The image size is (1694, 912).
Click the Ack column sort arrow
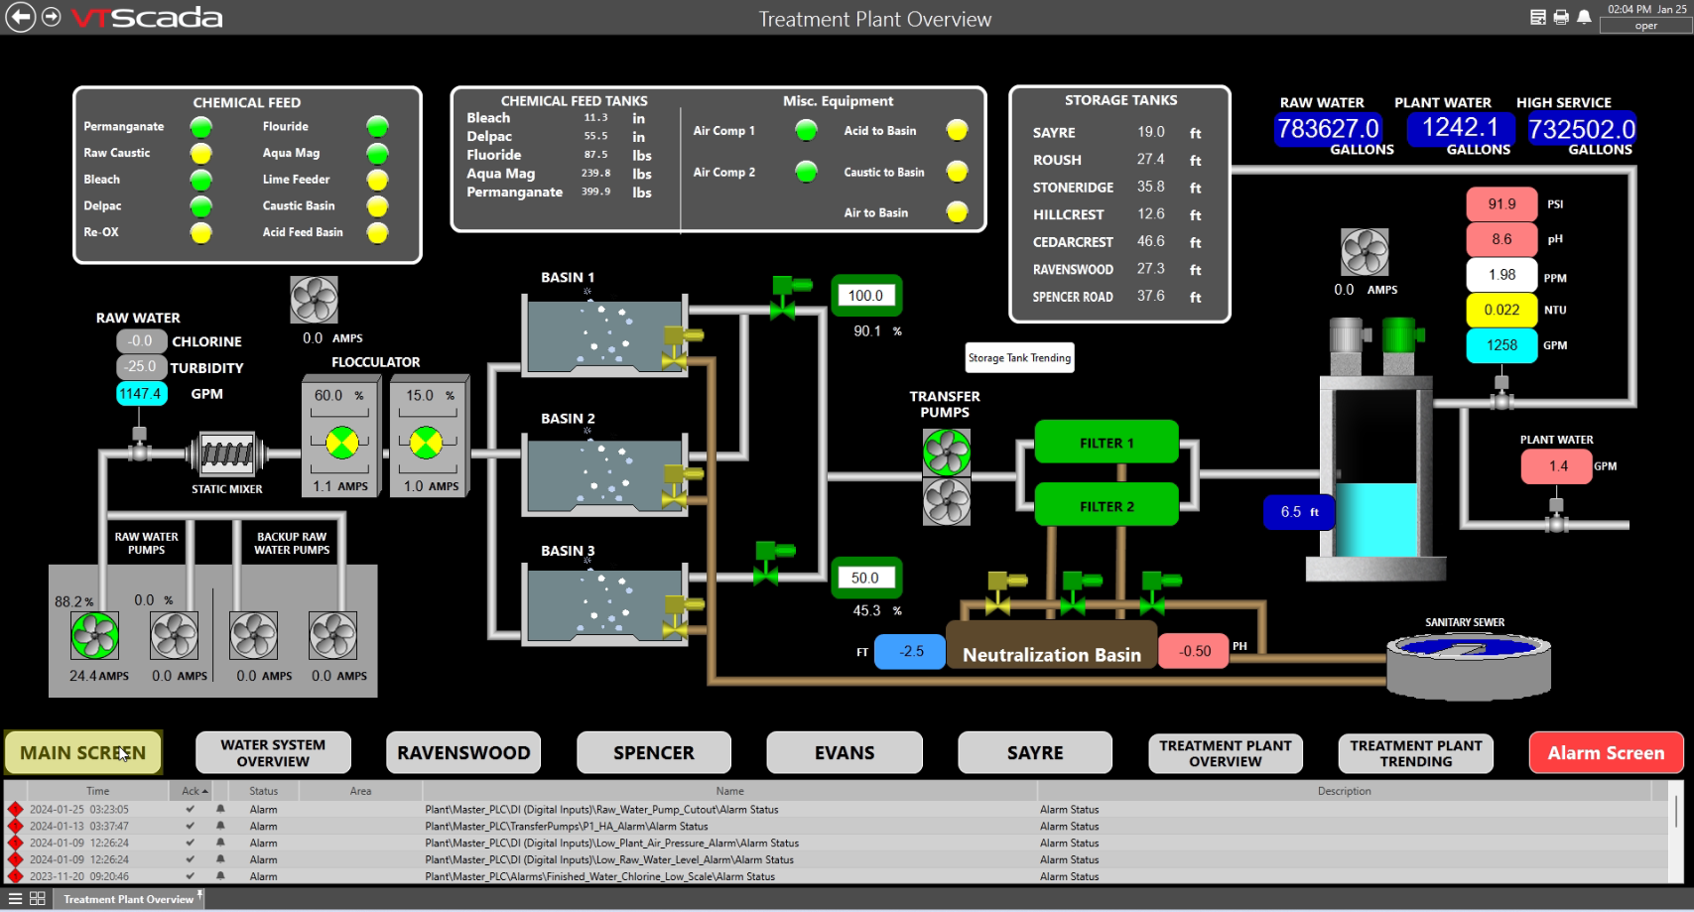pyautogui.click(x=205, y=791)
